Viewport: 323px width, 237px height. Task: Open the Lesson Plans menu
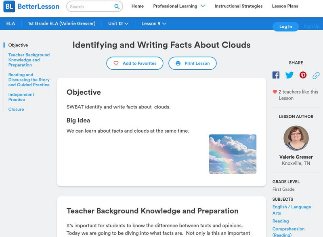coord(285,6)
